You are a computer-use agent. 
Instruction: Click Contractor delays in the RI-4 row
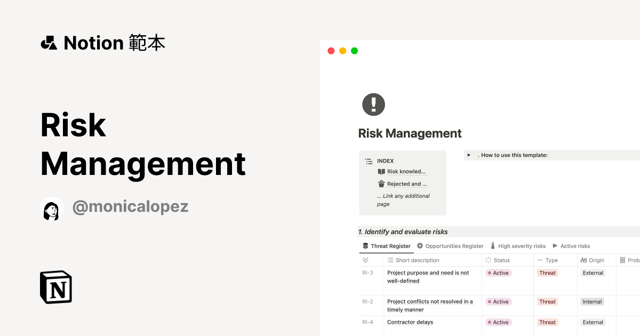tap(410, 322)
